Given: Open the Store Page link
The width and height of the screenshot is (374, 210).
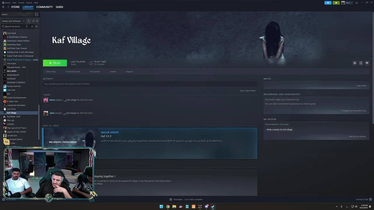Looking at the screenshot, I should coord(51,71).
